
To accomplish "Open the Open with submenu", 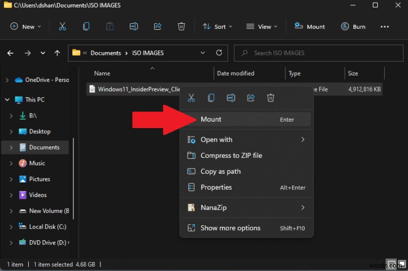I will coord(246,140).
